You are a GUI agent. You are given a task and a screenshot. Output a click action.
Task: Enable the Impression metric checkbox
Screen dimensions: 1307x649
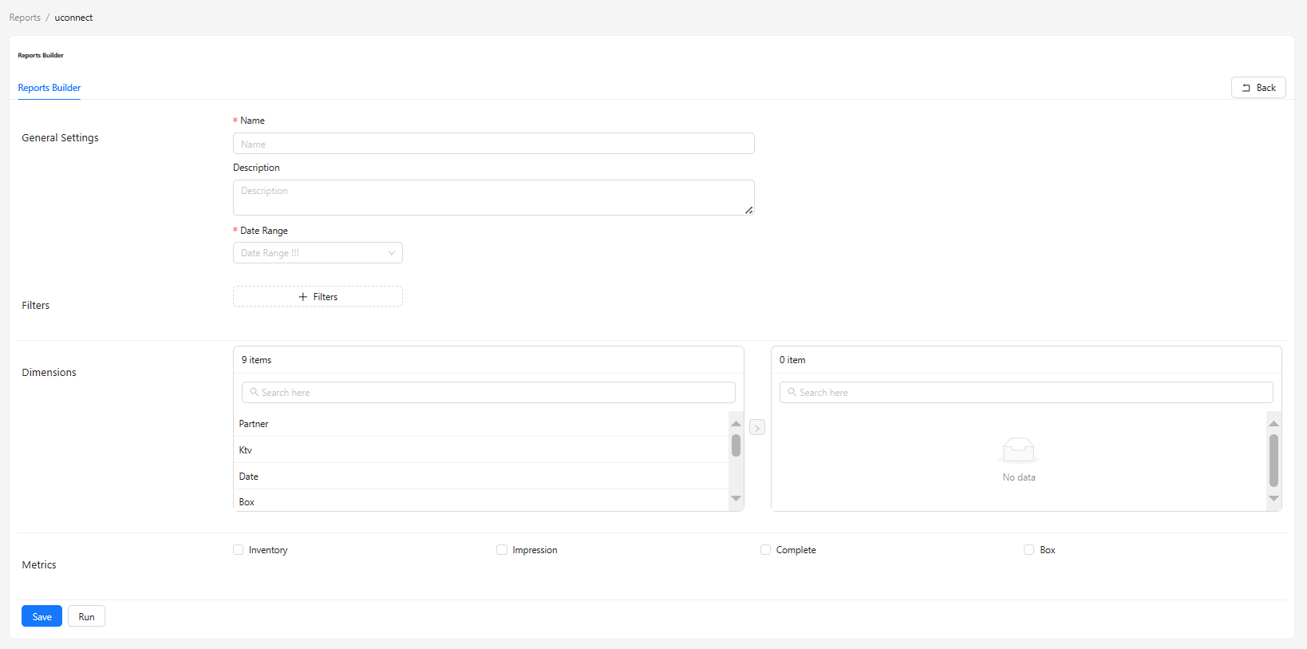click(x=502, y=550)
